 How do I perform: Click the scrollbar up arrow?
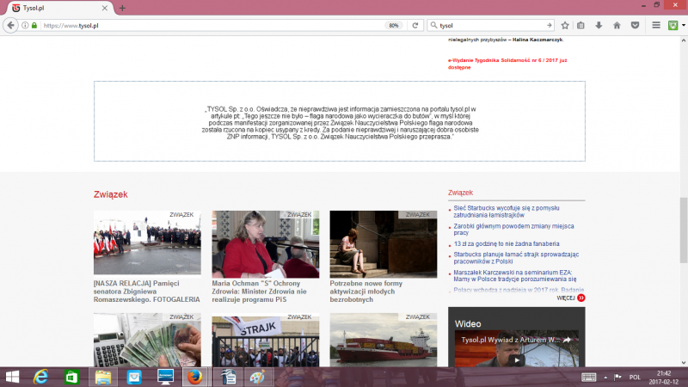coord(684,40)
